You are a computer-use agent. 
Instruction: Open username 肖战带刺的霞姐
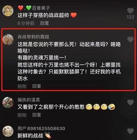(33, 37)
